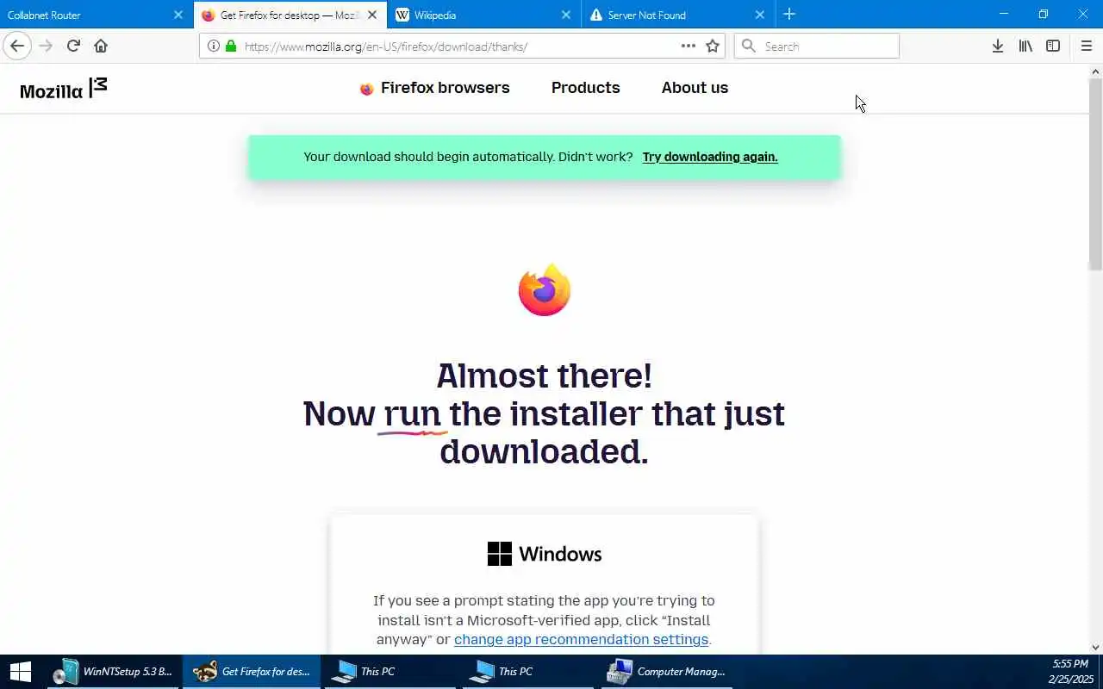Click the Mozilla logo
1103x689 pixels.
pyautogui.click(x=64, y=88)
